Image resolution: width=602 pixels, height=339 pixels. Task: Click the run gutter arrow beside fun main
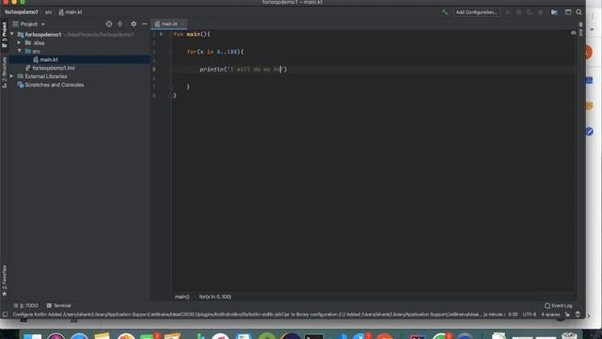point(161,34)
